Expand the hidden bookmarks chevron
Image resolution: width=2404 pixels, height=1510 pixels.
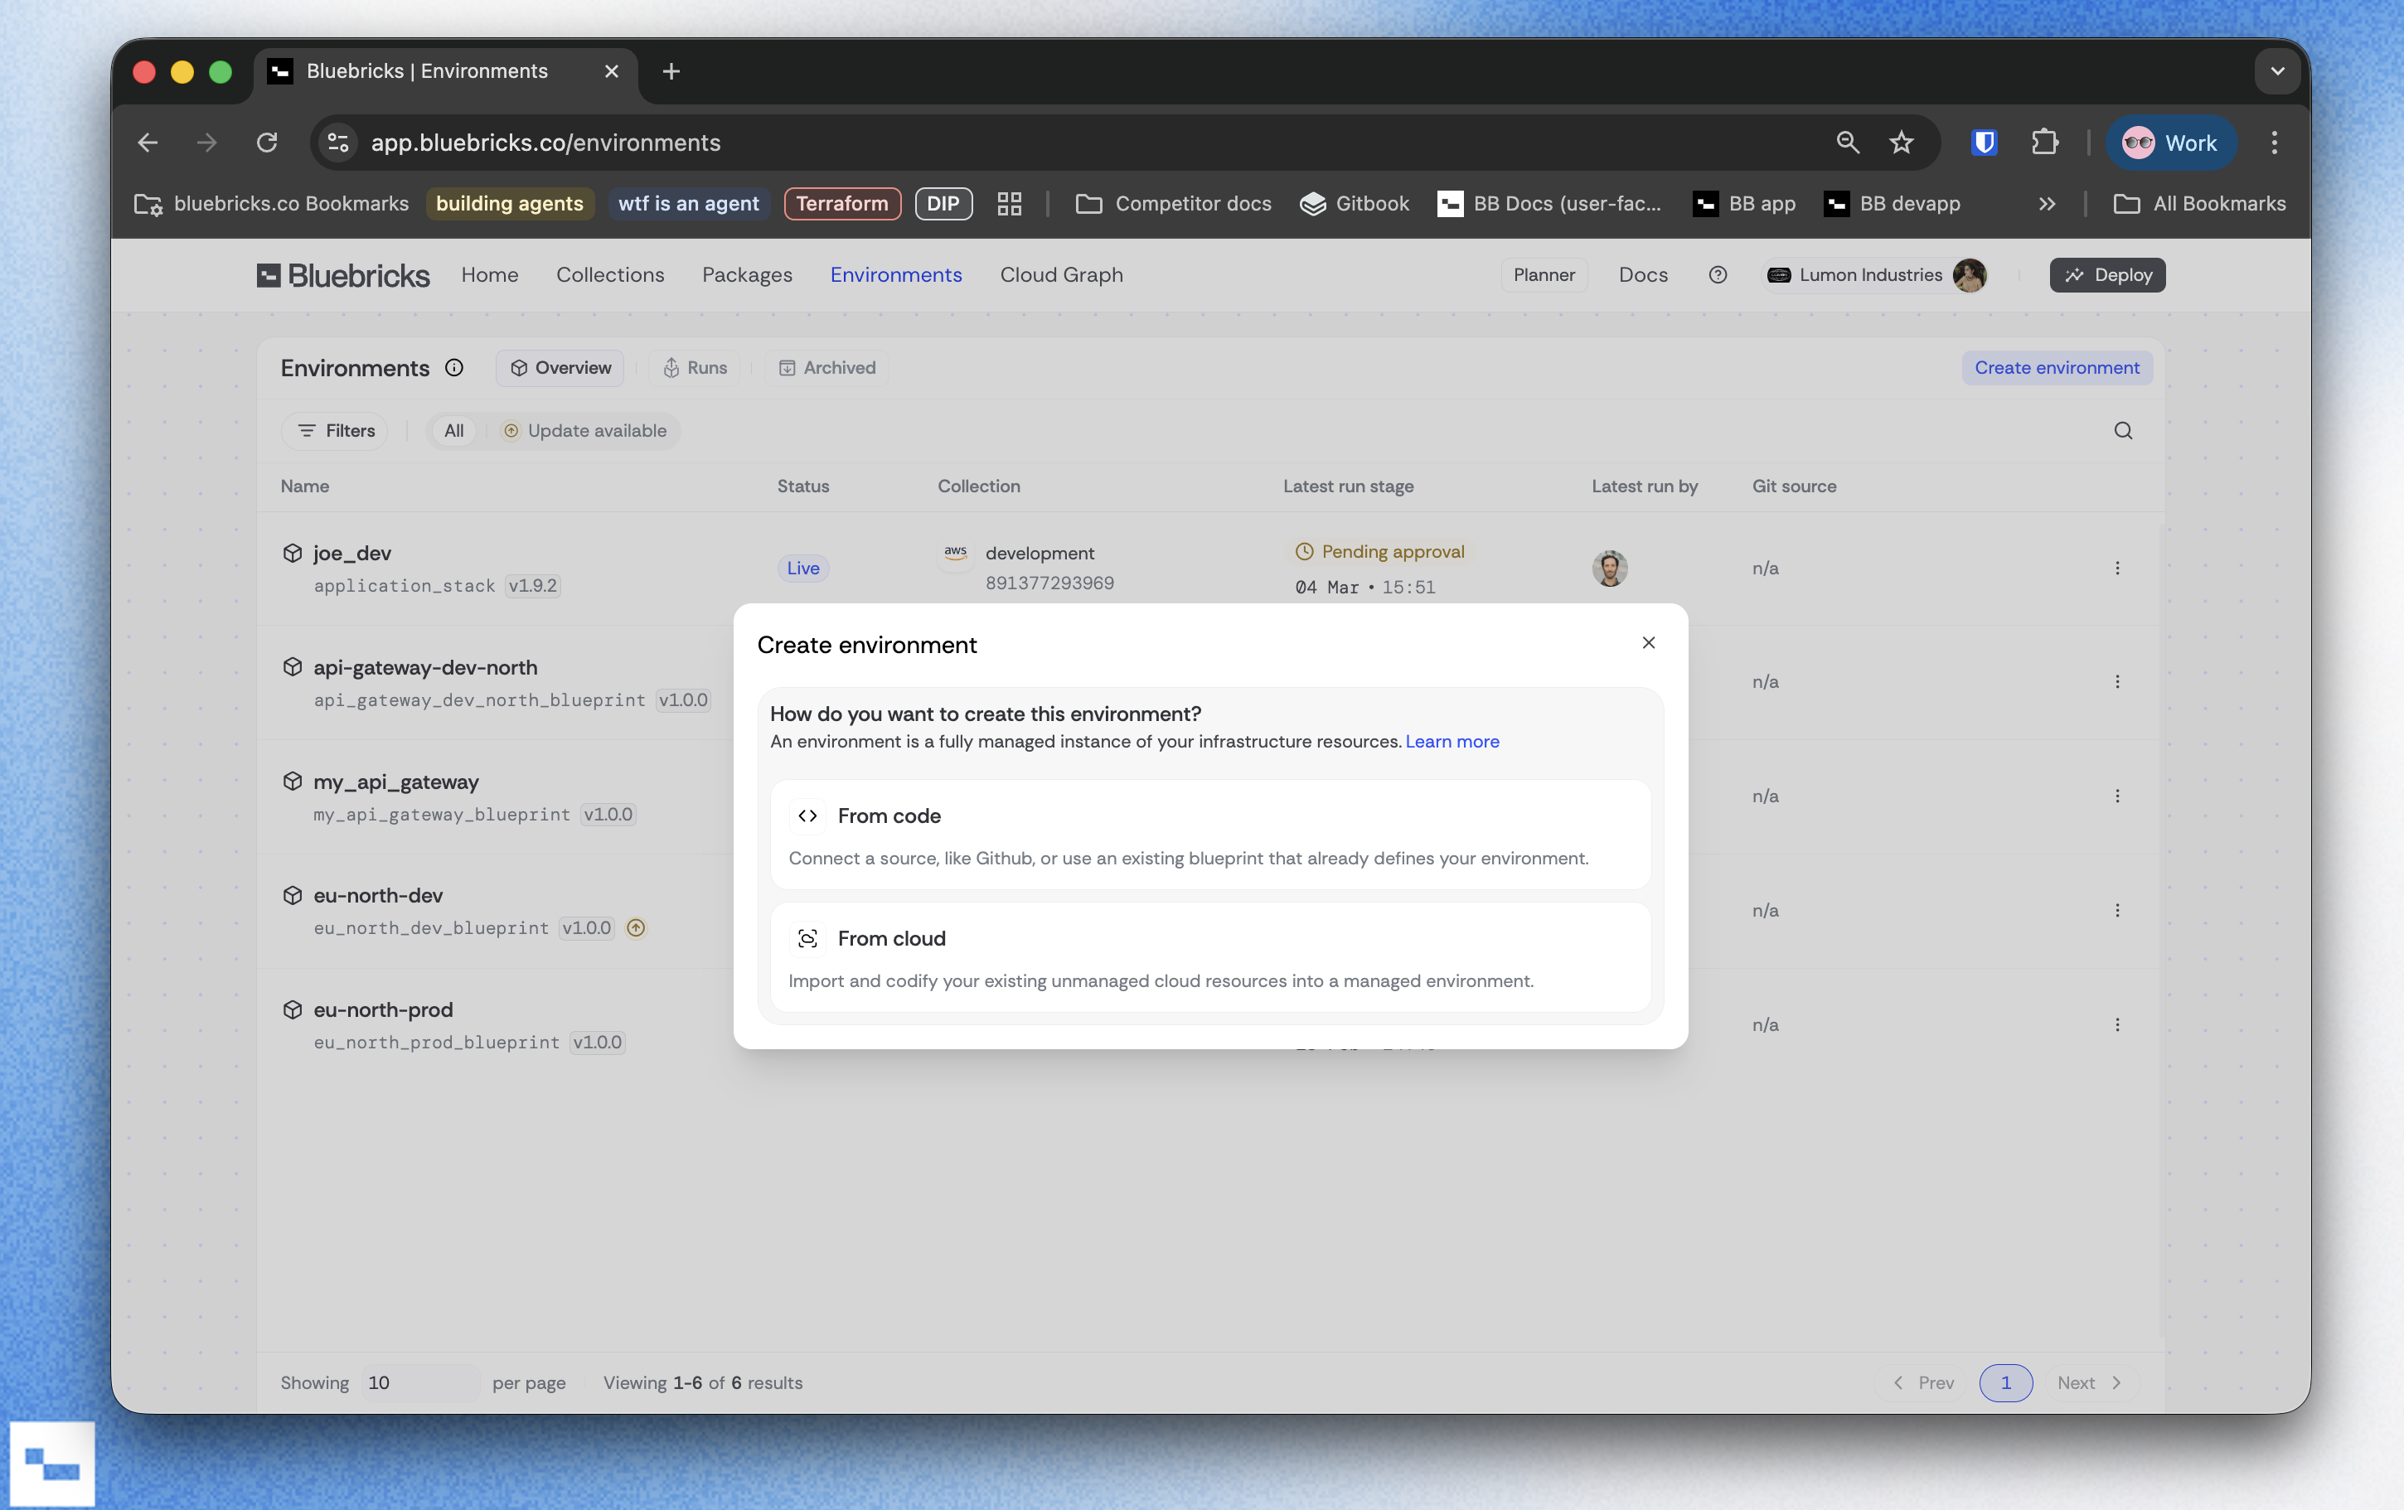(x=2047, y=204)
